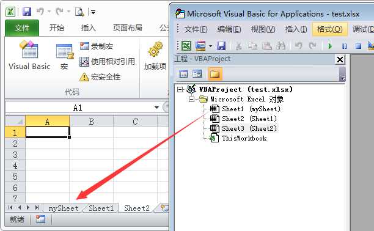
Task: Open 文件(F) menu in VBA editor
Action: pyautogui.click(x=196, y=29)
